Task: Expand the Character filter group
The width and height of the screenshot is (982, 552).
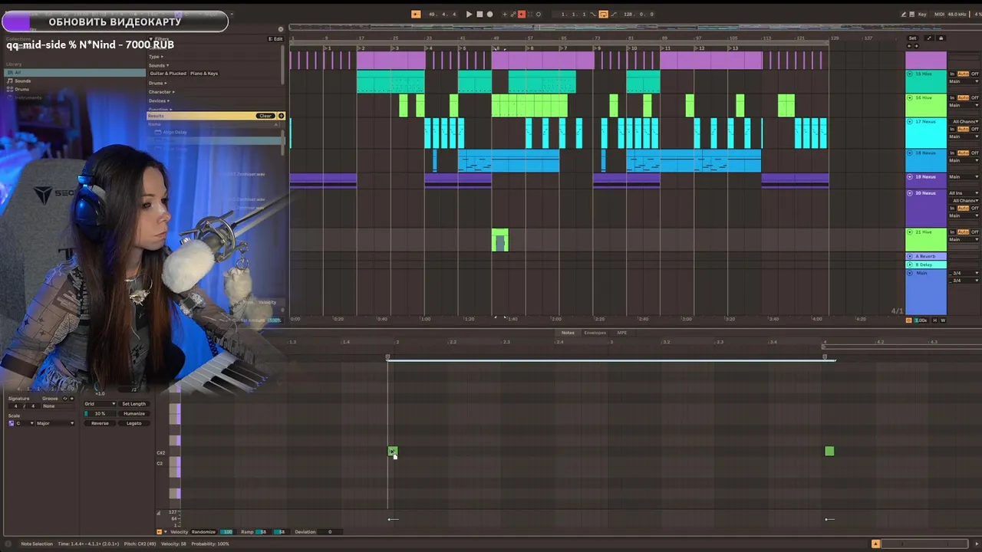Action: 161,92
